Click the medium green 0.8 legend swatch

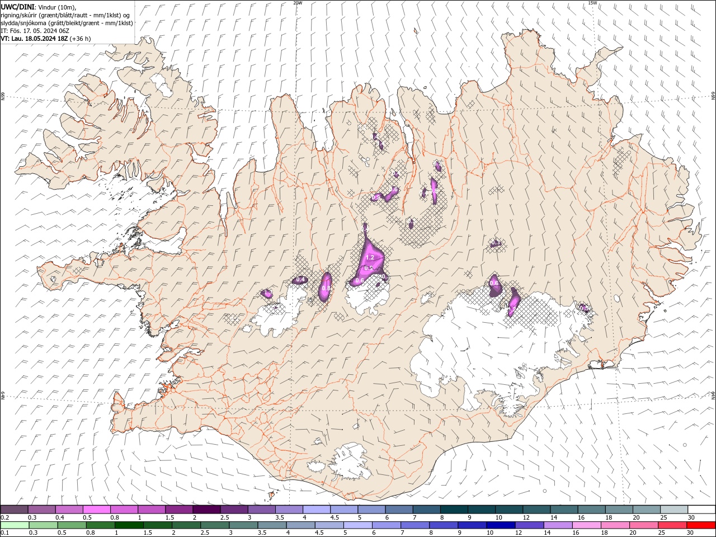click(x=100, y=525)
